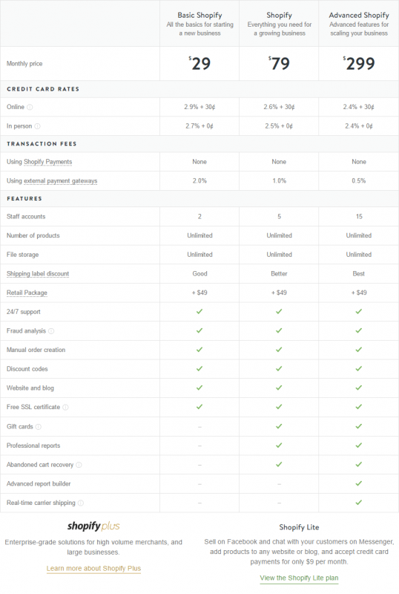Click the external payment gateways link
This screenshot has width=399, height=594.
click(x=61, y=181)
